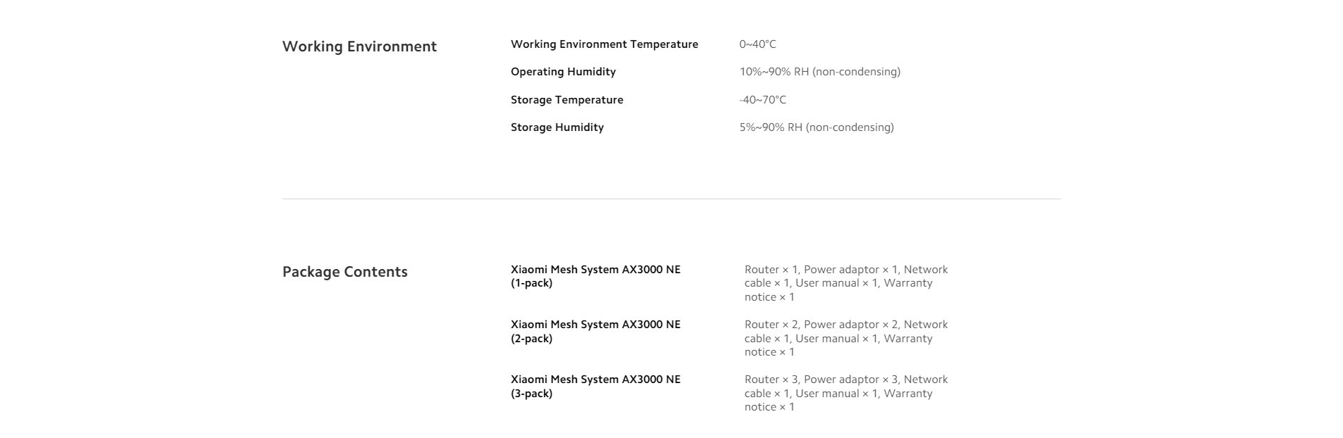Select the Operating Humidity label
The height and width of the screenshot is (438, 1343).
563,72
